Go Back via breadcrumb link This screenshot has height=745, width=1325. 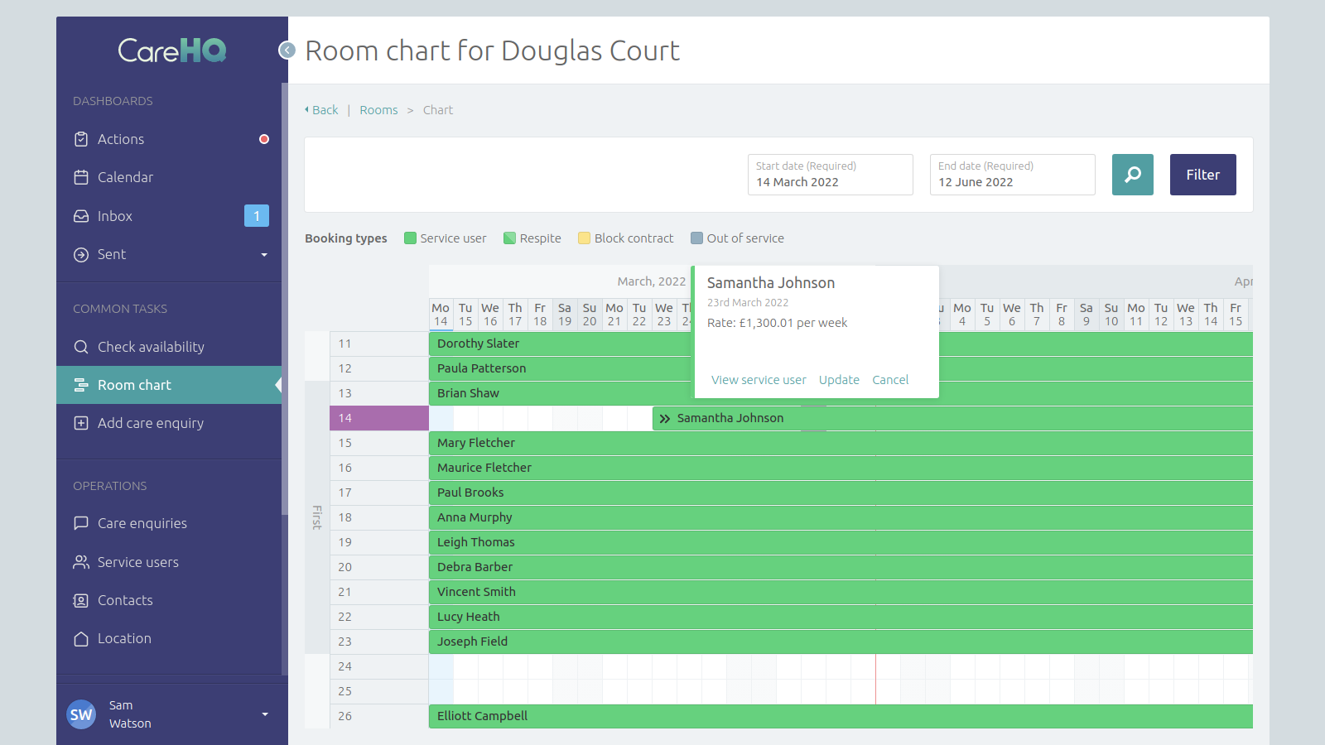click(x=321, y=110)
